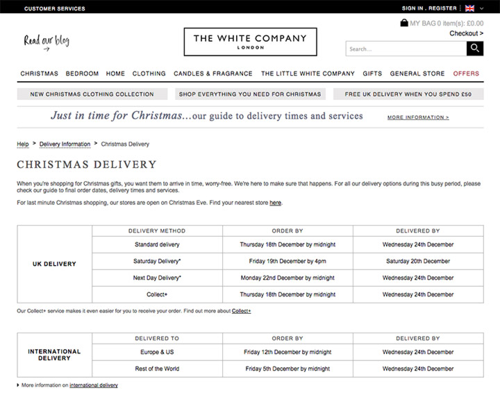Image resolution: width=500 pixels, height=395 pixels.
Task: Click The White Company London logo
Action: (250, 42)
